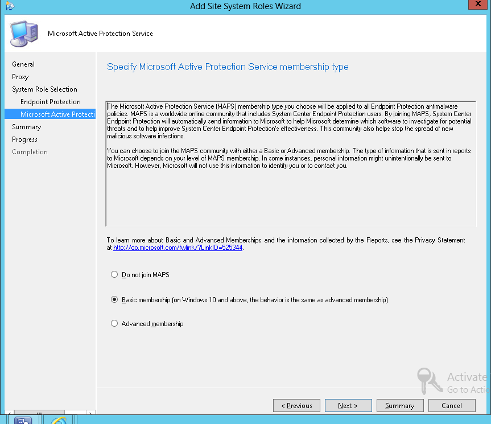Select the Basic membership radio button
The height and width of the screenshot is (424, 491).
(114, 300)
